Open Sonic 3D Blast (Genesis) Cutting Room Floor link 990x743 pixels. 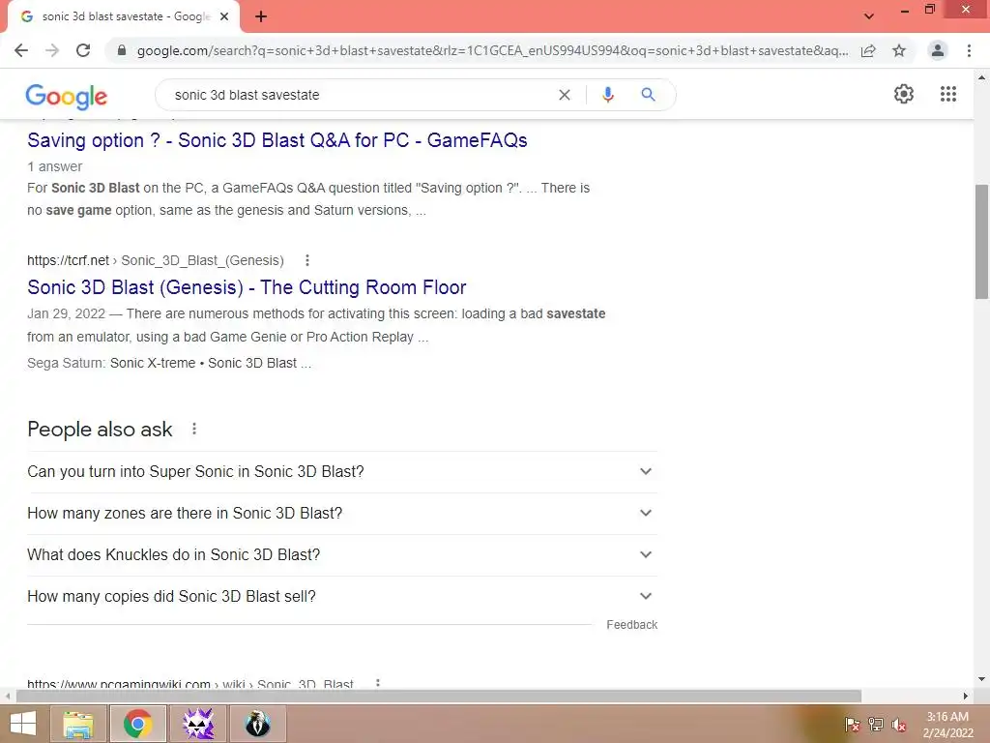coord(247,287)
